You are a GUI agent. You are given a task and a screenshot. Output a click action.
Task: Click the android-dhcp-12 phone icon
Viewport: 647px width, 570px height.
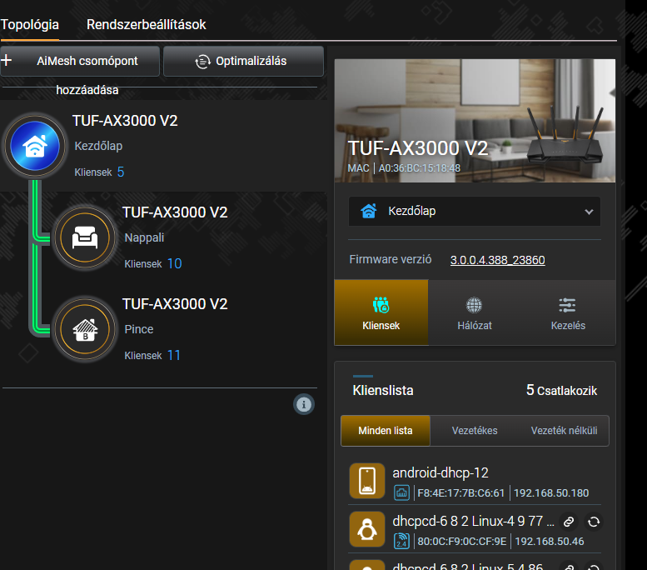pos(367,481)
